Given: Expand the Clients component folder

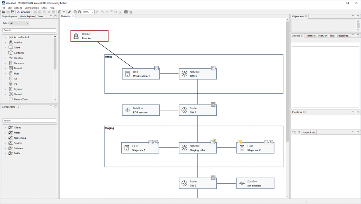Looking at the screenshot, I should (x=5, y=127).
